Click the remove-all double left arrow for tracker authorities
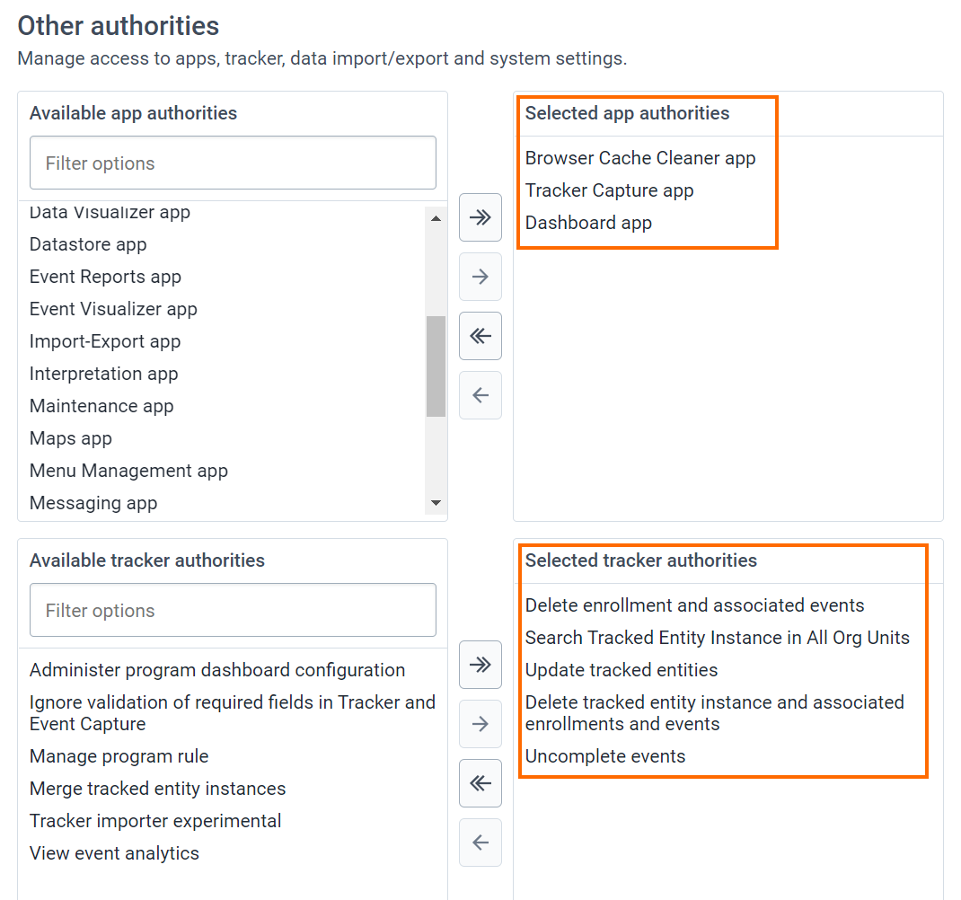 pyautogui.click(x=480, y=783)
